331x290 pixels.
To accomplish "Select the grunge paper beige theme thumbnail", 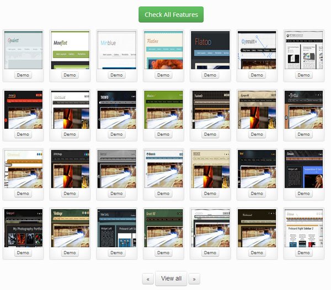I will pyautogui.click(x=257, y=110).
